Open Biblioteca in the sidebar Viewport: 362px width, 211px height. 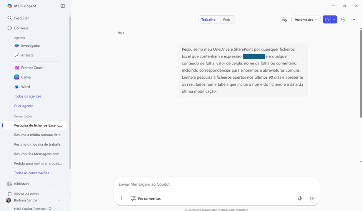[x=22, y=184]
